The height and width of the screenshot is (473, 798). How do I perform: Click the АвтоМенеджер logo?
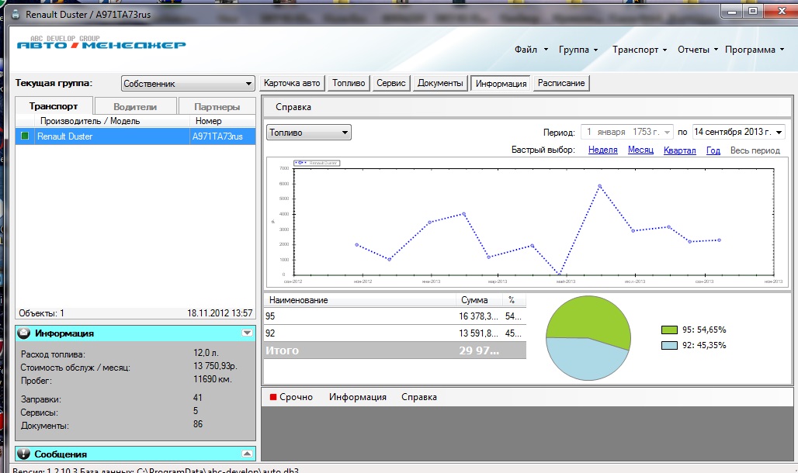coord(101,44)
